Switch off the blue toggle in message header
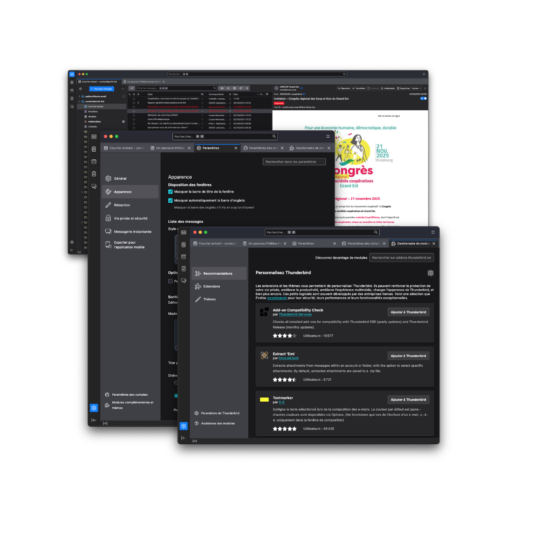 (423, 98)
